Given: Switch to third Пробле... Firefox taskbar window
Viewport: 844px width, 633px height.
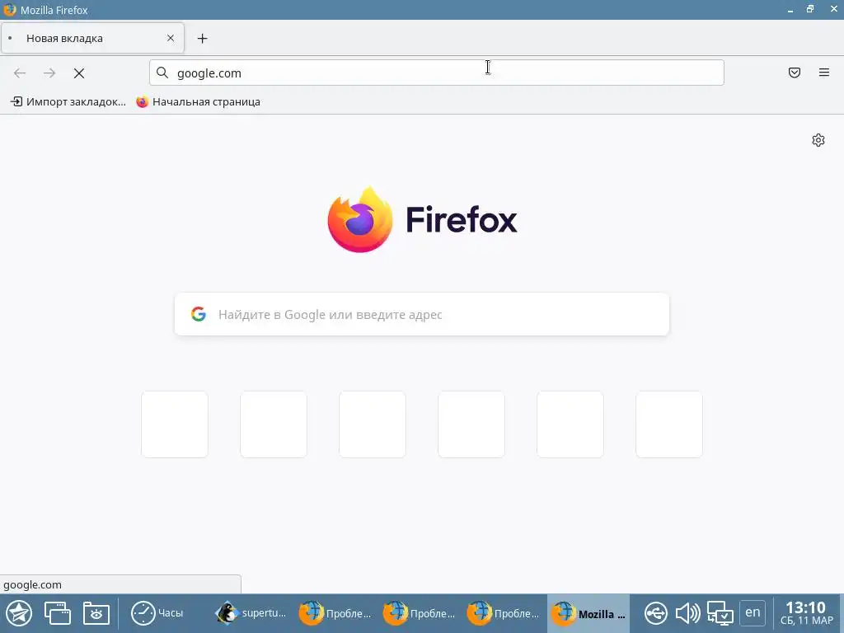Looking at the screenshot, I should coord(503,613).
